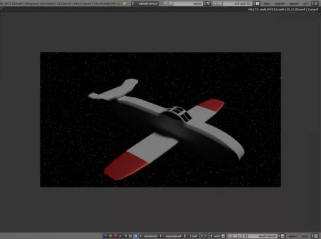Image resolution: width=321 pixels, height=239 pixels.
Task: Select the Z-Buffer channel display
Action: (x=120, y=236)
